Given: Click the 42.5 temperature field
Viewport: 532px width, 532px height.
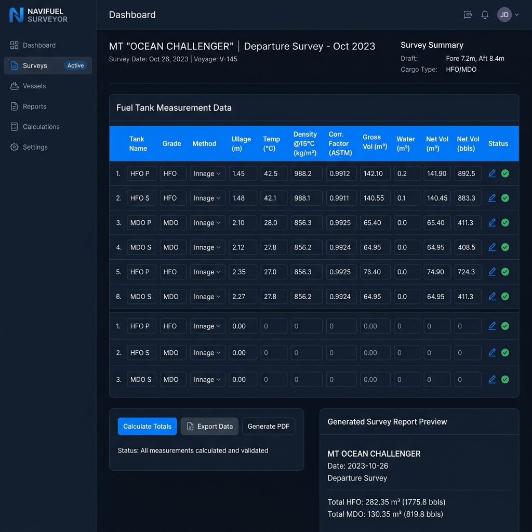Looking at the screenshot, I should 274,174.
